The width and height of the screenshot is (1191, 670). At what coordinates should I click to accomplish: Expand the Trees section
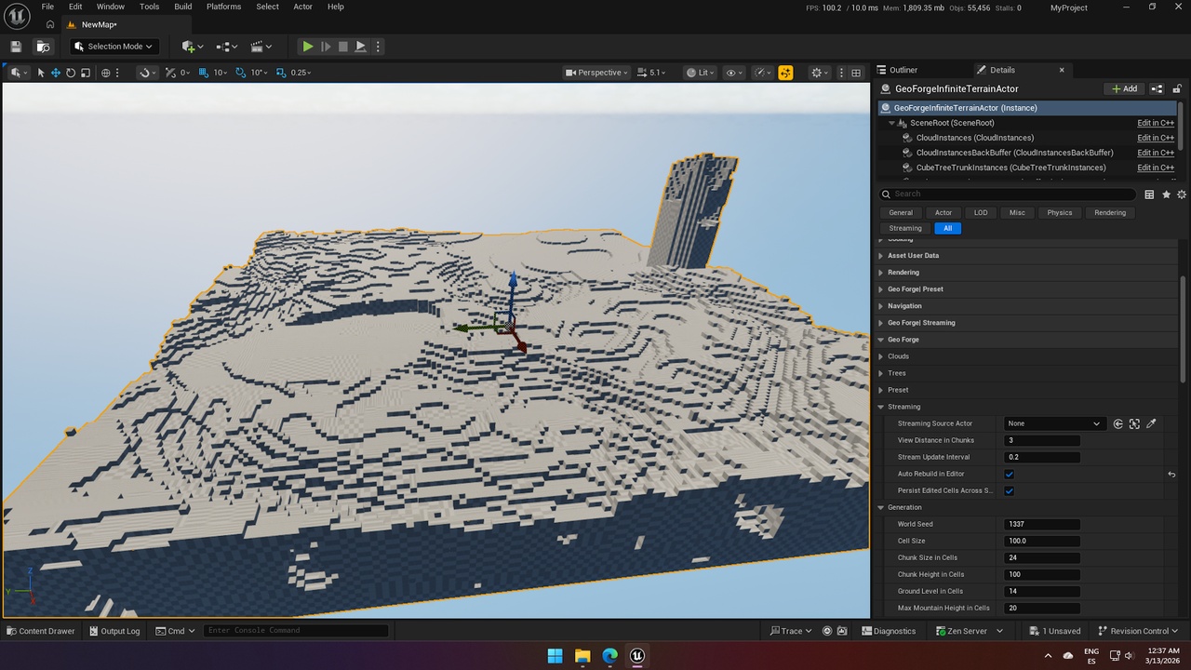coord(881,373)
